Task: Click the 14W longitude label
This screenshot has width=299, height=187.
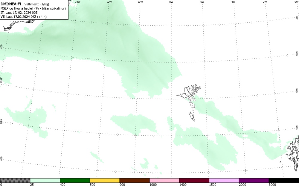Action: [x=78, y=2]
